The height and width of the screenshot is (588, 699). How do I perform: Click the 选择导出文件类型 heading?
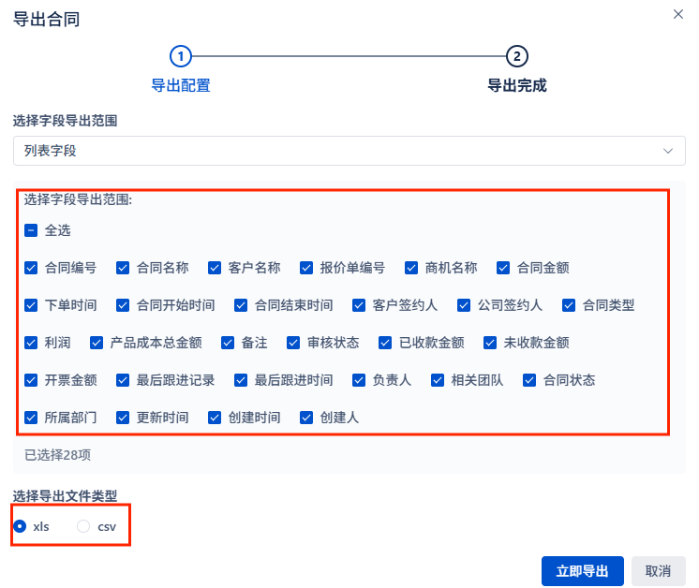click(x=65, y=496)
